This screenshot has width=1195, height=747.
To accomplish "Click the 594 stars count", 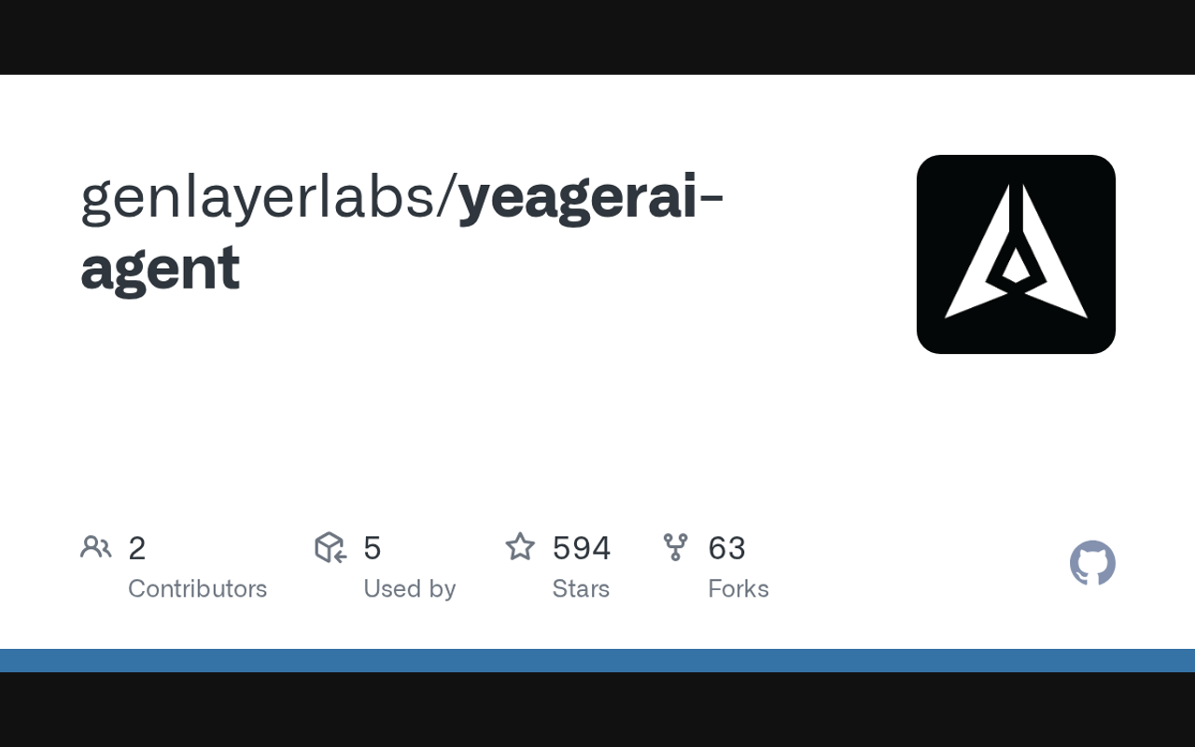I will [x=581, y=548].
